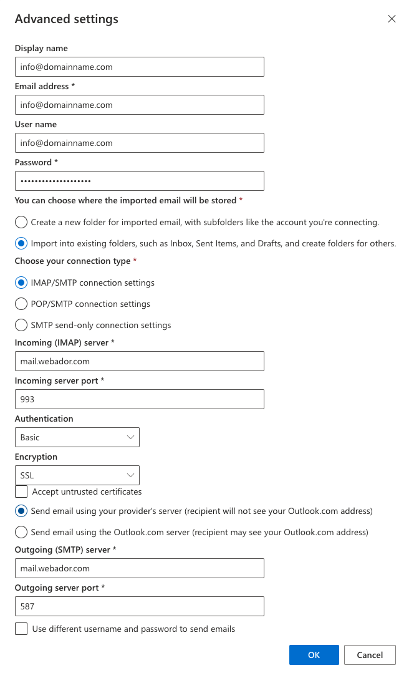
Task: Click the Password field
Action: coord(139,181)
